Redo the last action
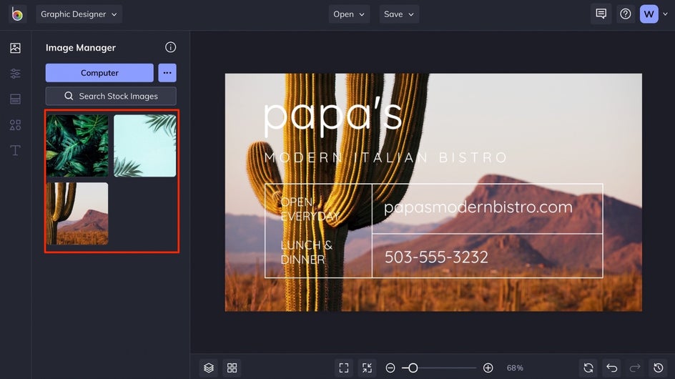The height and width of the screenshot is (379, 675). (635, 368)
